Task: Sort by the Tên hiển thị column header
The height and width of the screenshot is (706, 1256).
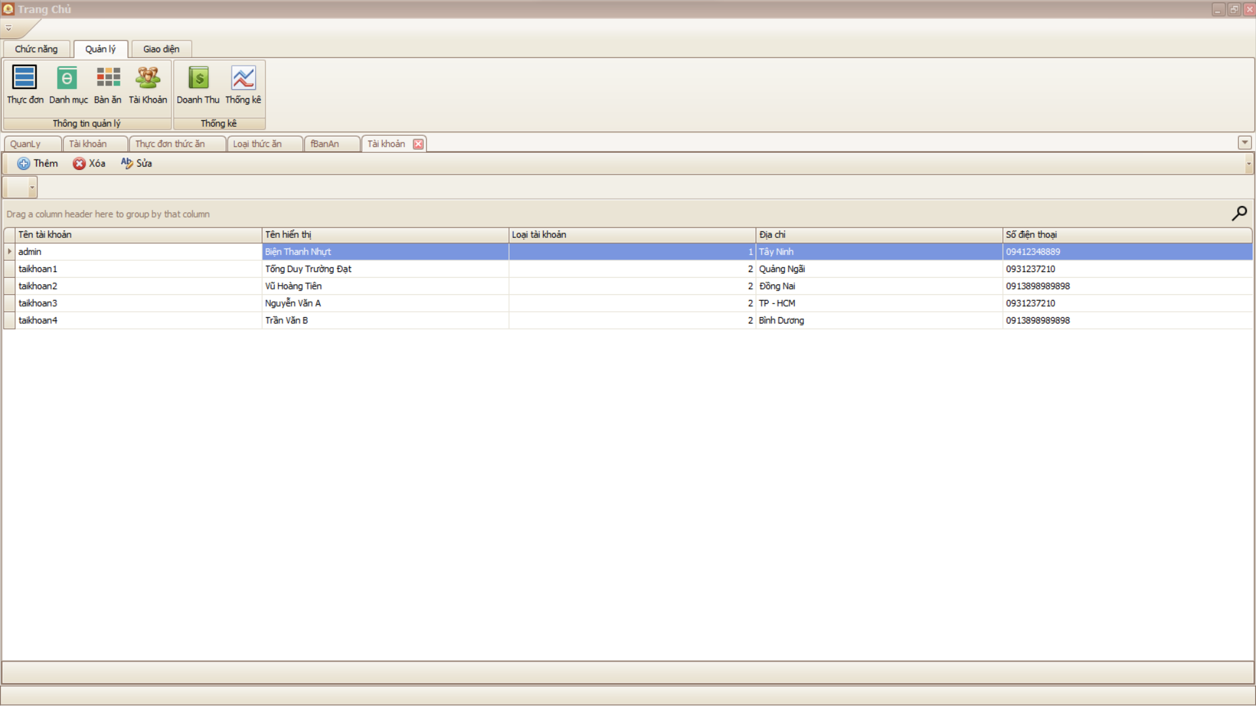Action: pyautogui.click(x=385, y=235)
